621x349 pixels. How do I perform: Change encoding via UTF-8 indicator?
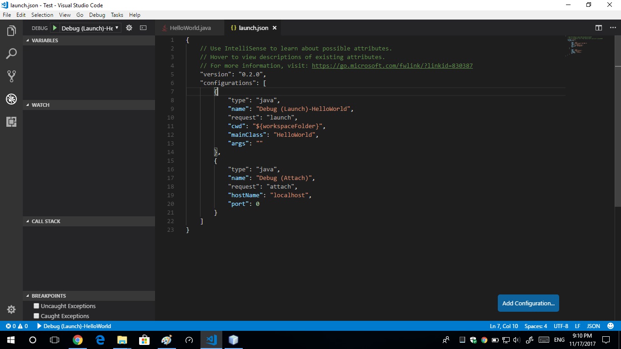561,326
